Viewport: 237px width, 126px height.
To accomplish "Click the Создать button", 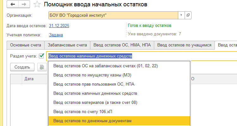I will 22,67.
